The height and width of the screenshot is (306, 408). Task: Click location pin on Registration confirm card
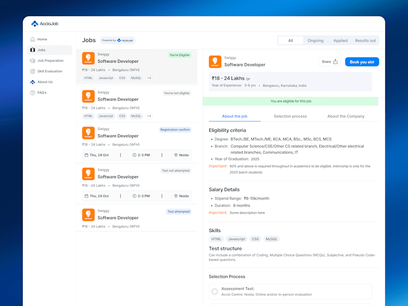175,155
